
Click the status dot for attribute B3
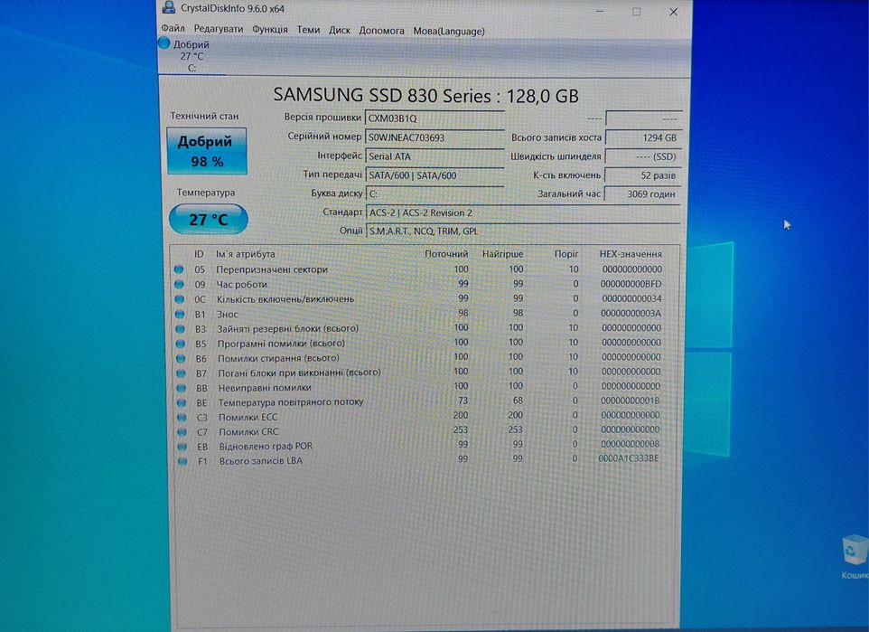coord(180,328)
